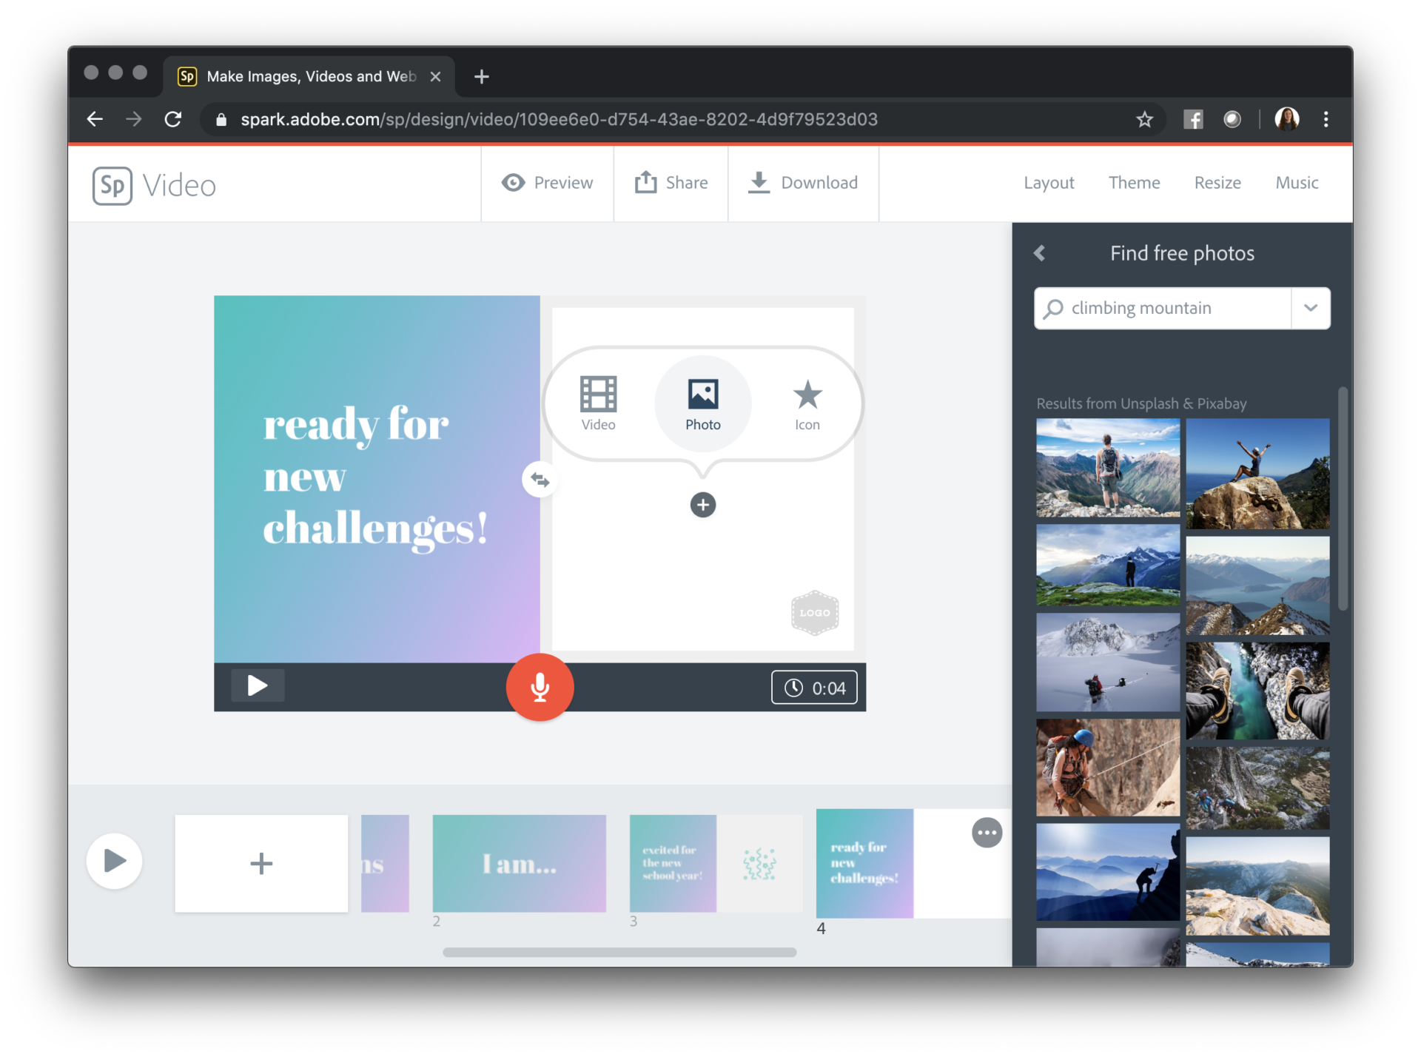Click the Preview button
The image size is (1421, 1057).
pos(548,183)
